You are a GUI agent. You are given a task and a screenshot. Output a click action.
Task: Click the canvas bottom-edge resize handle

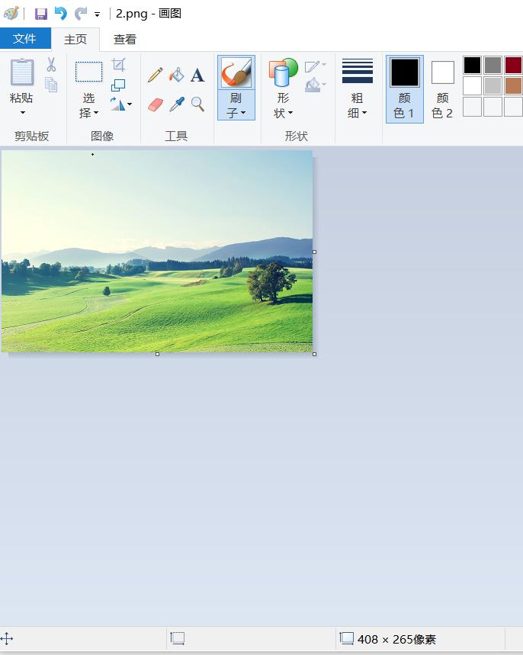tap(157, 355)
